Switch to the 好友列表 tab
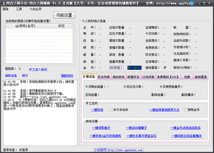This screenshot has height=153, width=214. pyautogui.click(x=104, y=77)
